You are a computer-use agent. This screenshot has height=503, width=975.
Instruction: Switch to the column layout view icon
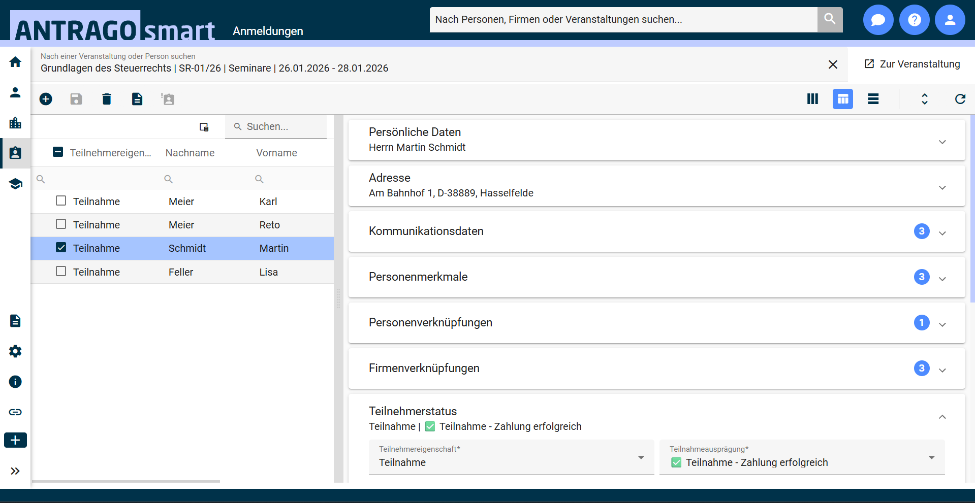point(812,99)
